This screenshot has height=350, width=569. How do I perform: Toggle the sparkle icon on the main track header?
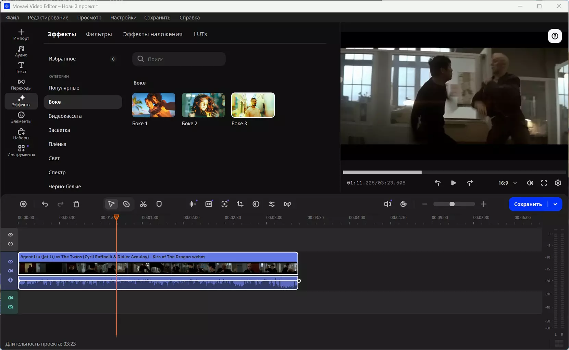point(11,280)
